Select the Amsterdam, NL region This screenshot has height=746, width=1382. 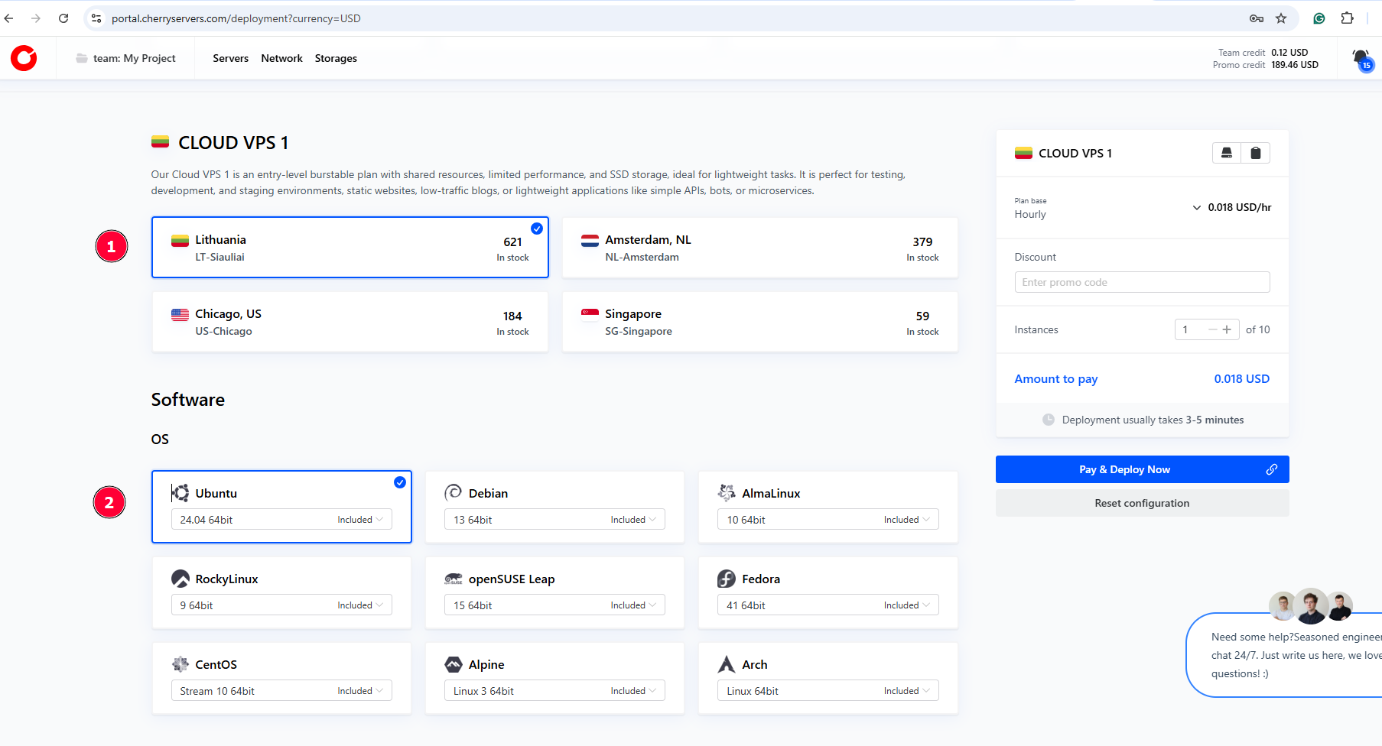click(759, 248)
